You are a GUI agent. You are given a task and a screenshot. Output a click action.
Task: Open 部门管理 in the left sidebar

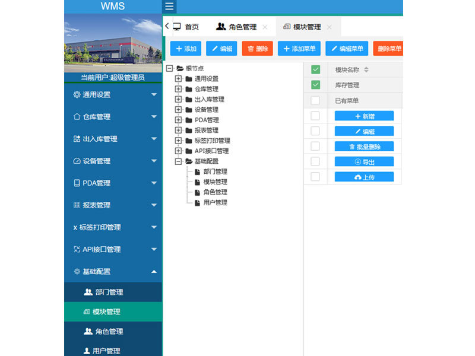click(x=109, y=292)
